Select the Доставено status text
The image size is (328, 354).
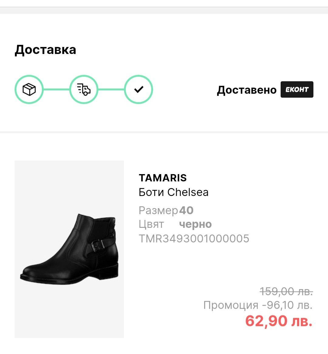(247, 90)
